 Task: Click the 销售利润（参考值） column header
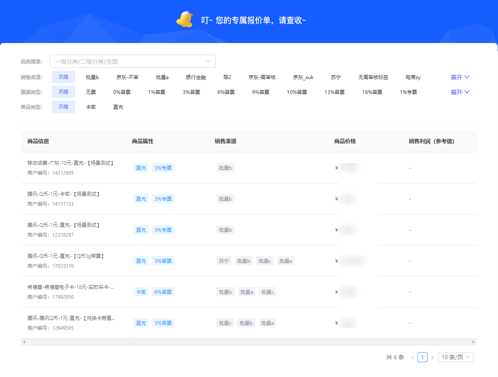tap(431, 141)
